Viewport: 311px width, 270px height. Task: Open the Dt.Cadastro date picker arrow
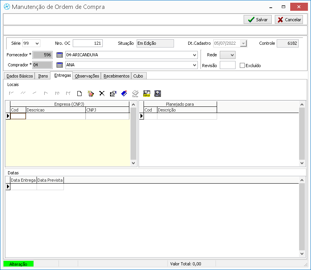point(243,43)
